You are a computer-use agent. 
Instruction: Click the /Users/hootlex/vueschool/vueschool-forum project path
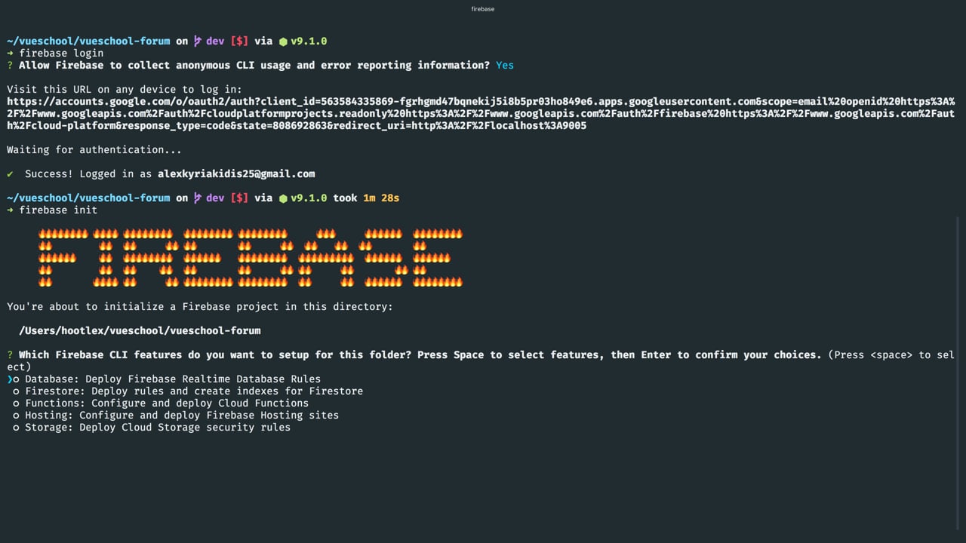coord(140,331)
